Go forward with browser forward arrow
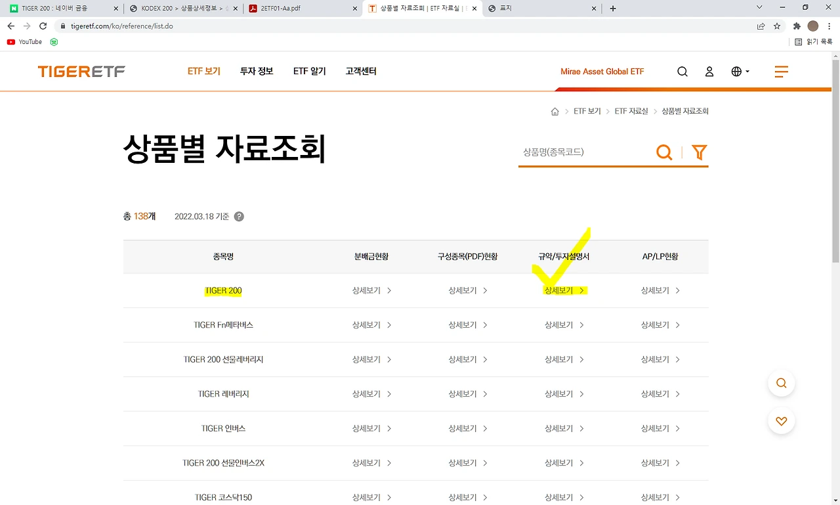The width and height of the screenshot is (840, 505). point(27,26)
